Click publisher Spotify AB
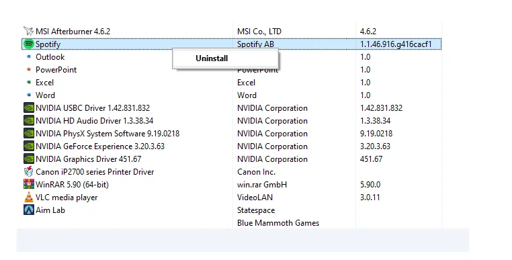 tap(256, 44)
